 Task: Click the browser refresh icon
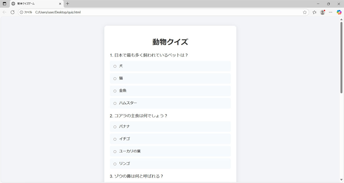tap(12, 12)
